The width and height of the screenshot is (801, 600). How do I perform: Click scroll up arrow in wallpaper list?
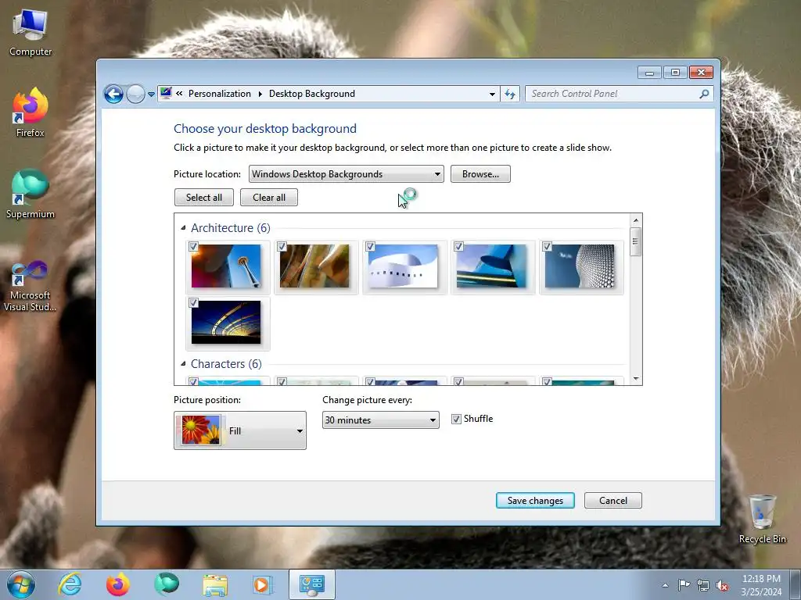click(x=636, y=220)
